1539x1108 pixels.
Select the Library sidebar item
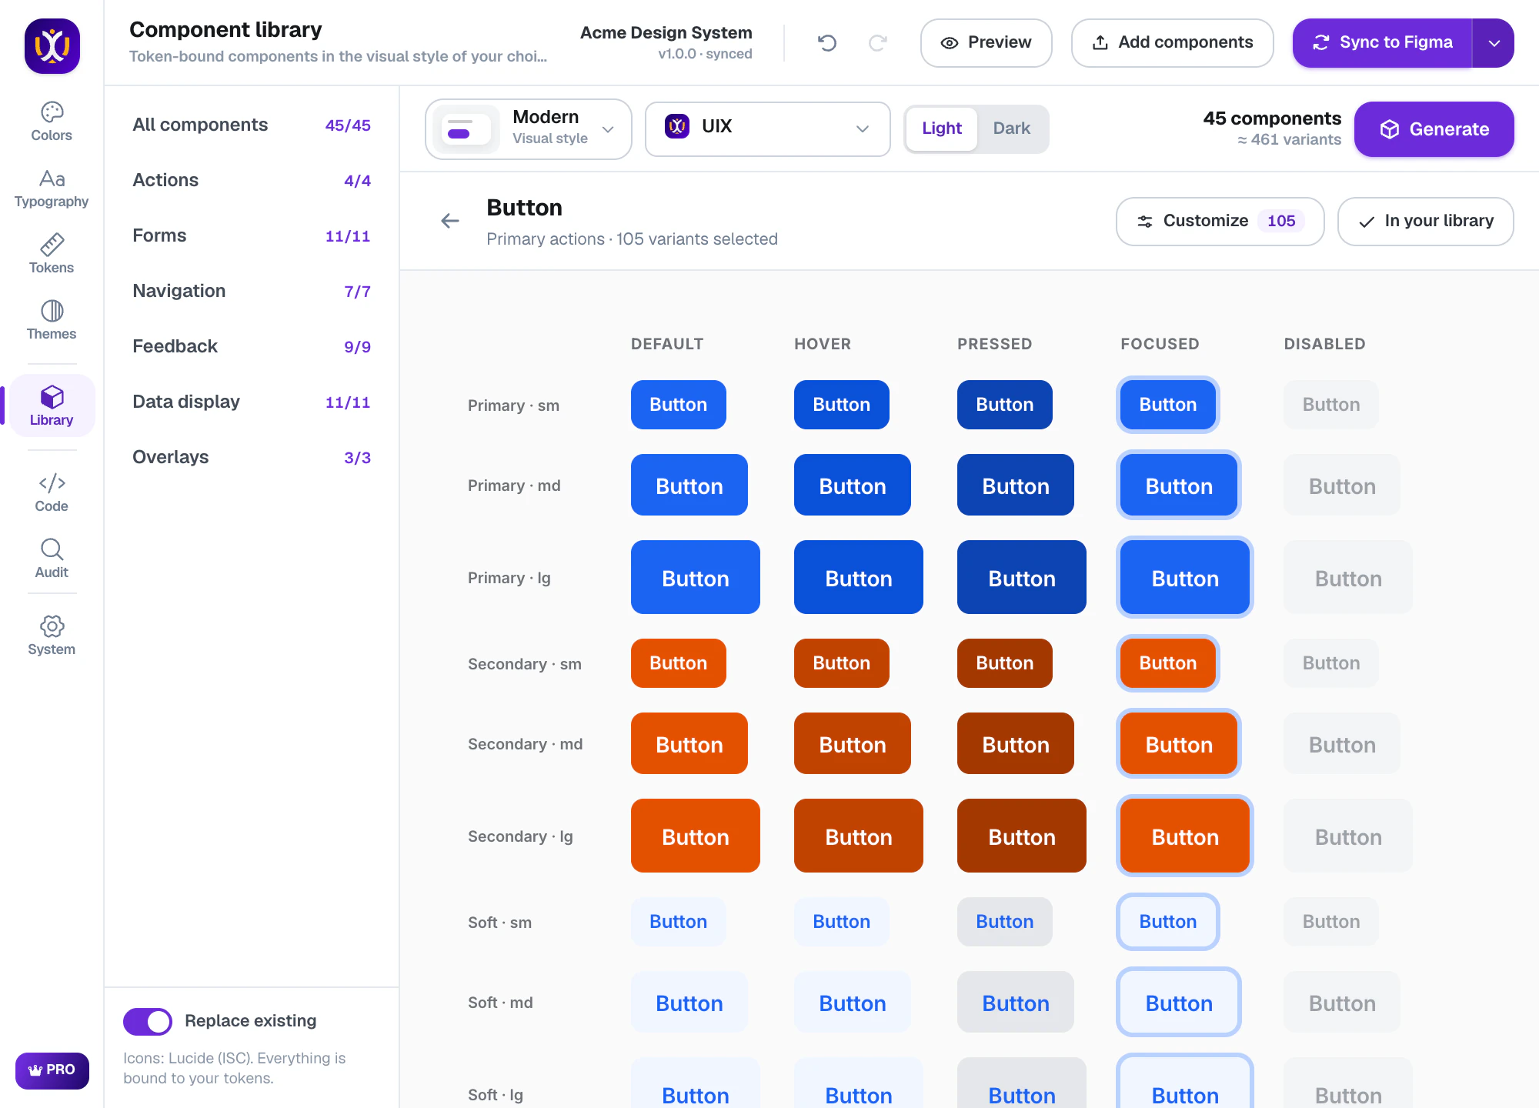coord(52,405)
